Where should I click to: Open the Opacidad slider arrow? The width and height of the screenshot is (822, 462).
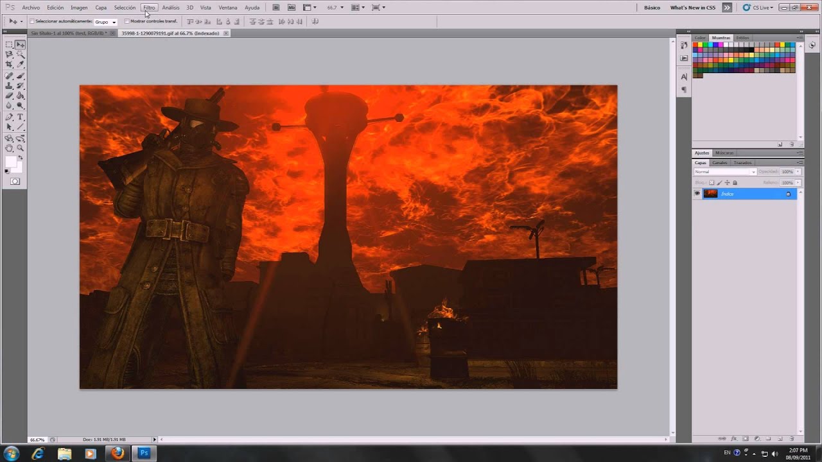[798, 172]
